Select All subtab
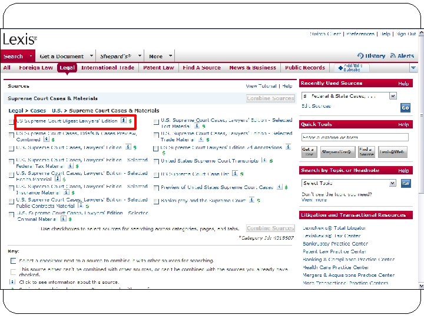The image size is (424, 318). click(6, 68)
